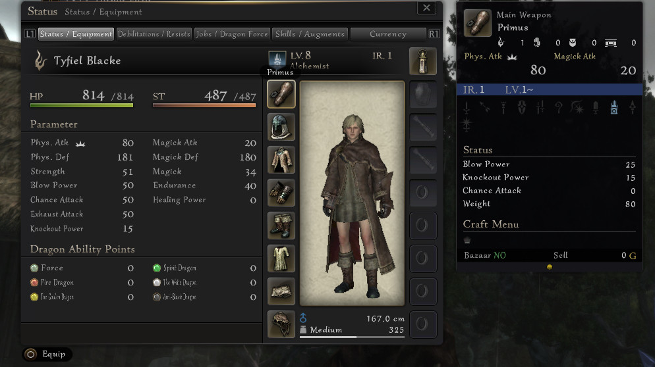Select the coat body armor slot
Screen dimensions: 655x367
[x=281, y=160]
